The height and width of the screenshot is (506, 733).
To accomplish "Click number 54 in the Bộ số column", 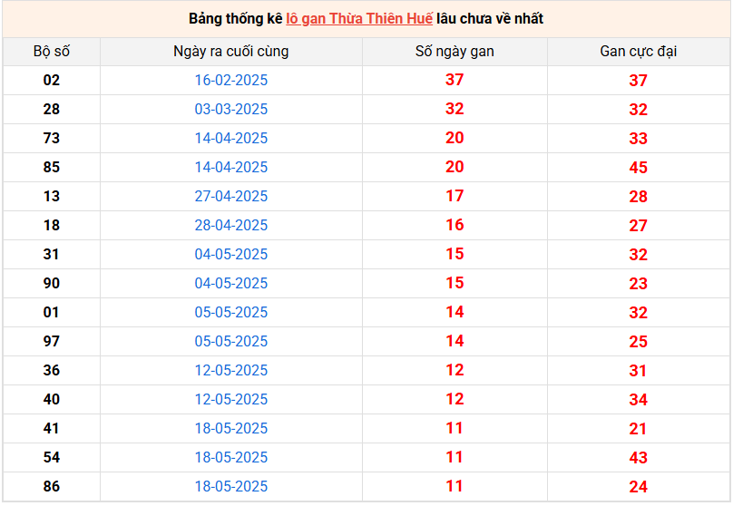I will tap(51, 457).
